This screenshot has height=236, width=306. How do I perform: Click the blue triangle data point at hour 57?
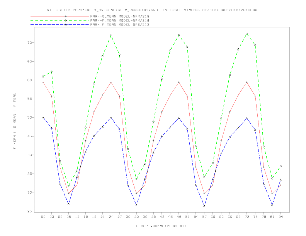(x=204, y=206)
